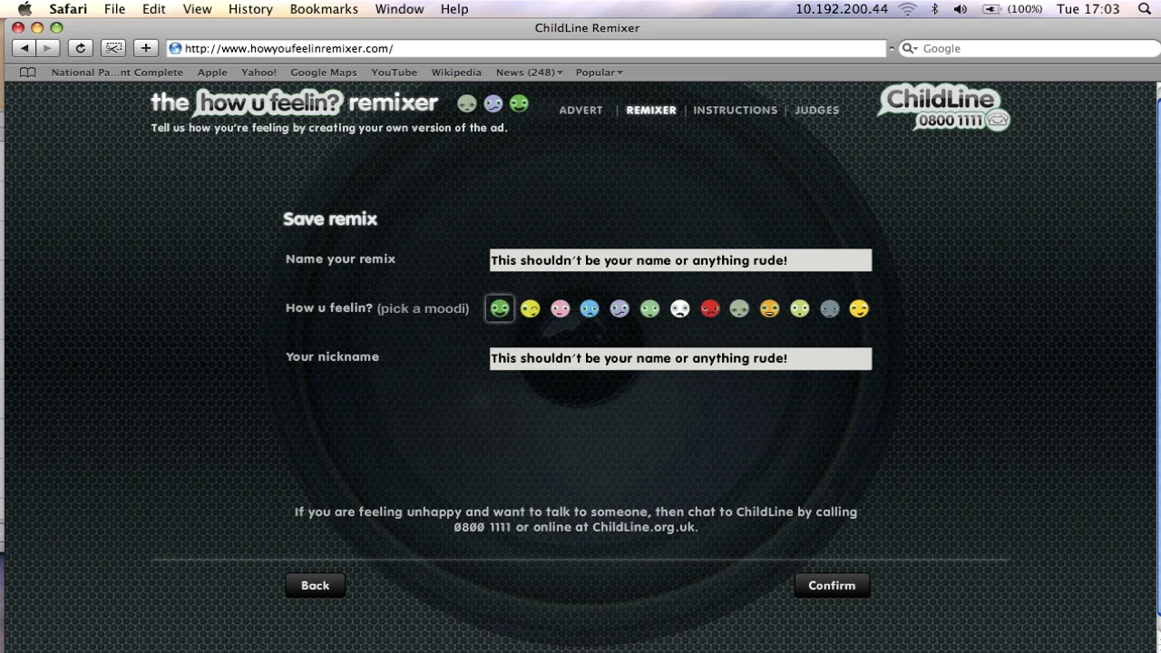Select the purple wavy-mouth moodi

[x=620, y=309]
